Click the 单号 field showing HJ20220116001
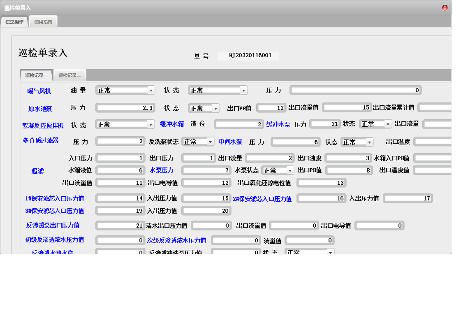This screenshot has width=475, height=328. coord(248,56)
